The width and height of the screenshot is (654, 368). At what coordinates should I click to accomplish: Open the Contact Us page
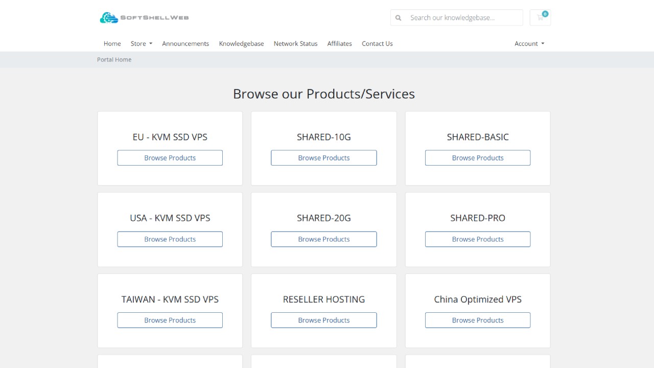point(377,43)
